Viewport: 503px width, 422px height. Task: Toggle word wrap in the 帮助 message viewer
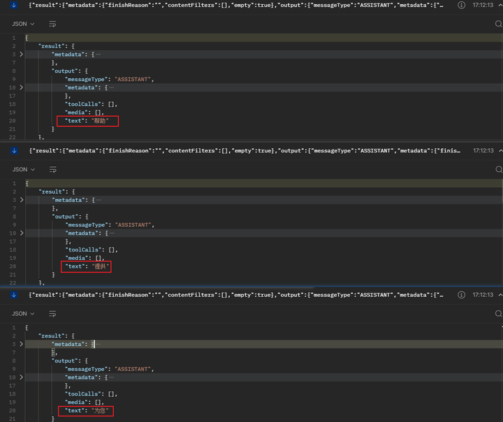pyautogui.click(x=52, y=24)
